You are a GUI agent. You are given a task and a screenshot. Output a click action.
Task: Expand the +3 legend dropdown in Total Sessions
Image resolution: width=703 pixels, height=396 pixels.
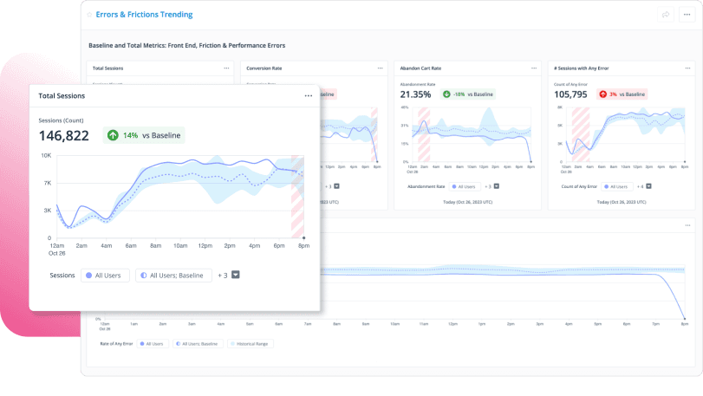coord(235,275)
